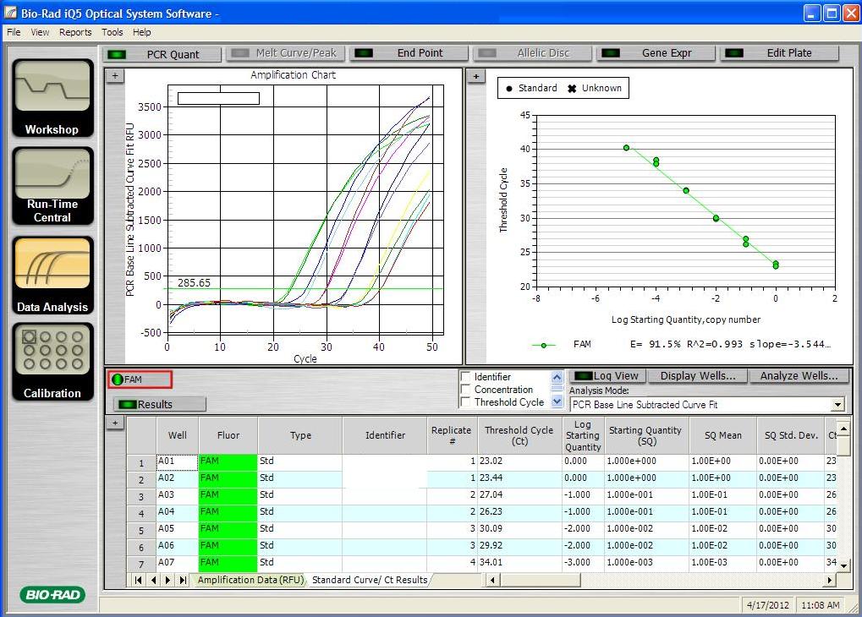Select Amplification Data (RFU) sheet tab

(250, 580)
